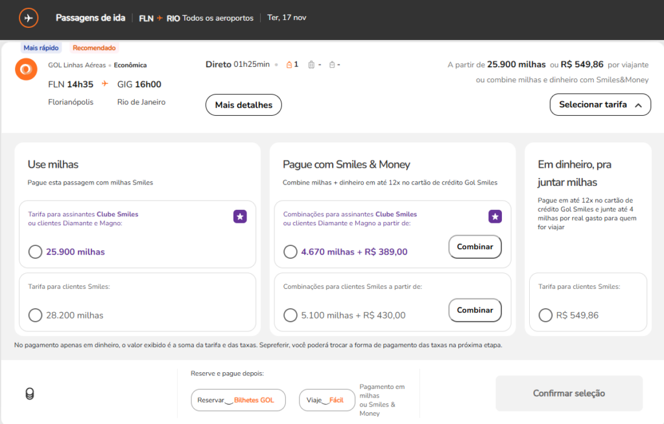Click the Econômica cabin class label
Screen dimensions: 664x424
point(130,65)
